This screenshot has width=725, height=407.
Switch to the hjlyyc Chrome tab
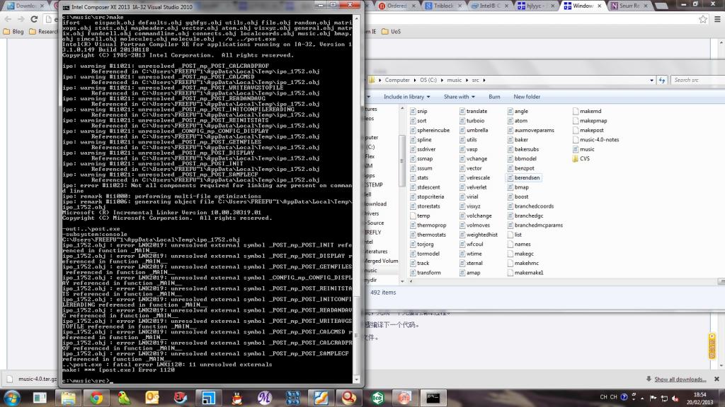tap(535, 6)
